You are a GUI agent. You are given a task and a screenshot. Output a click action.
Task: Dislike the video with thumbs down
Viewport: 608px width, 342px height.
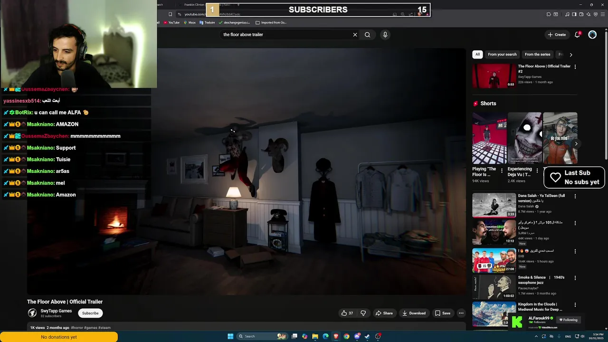pos(363,313)
